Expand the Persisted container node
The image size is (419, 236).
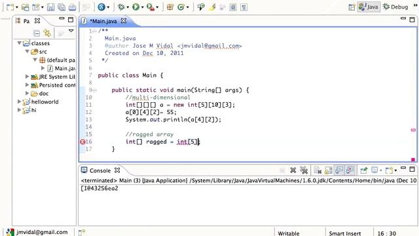coord(27,85)
